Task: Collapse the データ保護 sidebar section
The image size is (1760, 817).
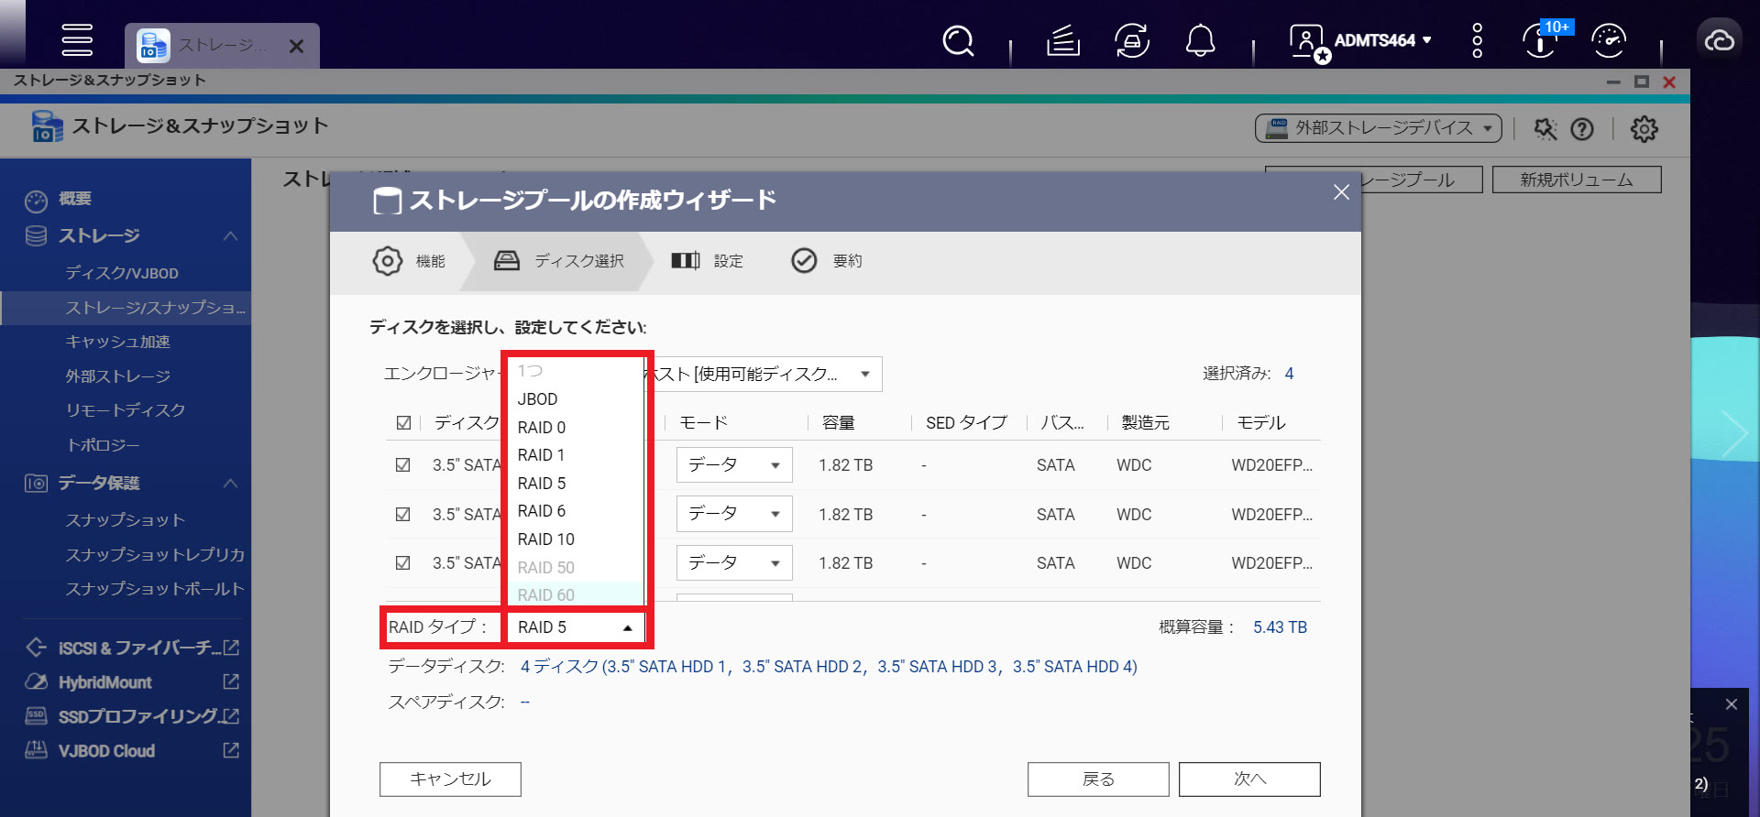Action: coord(230,483)
